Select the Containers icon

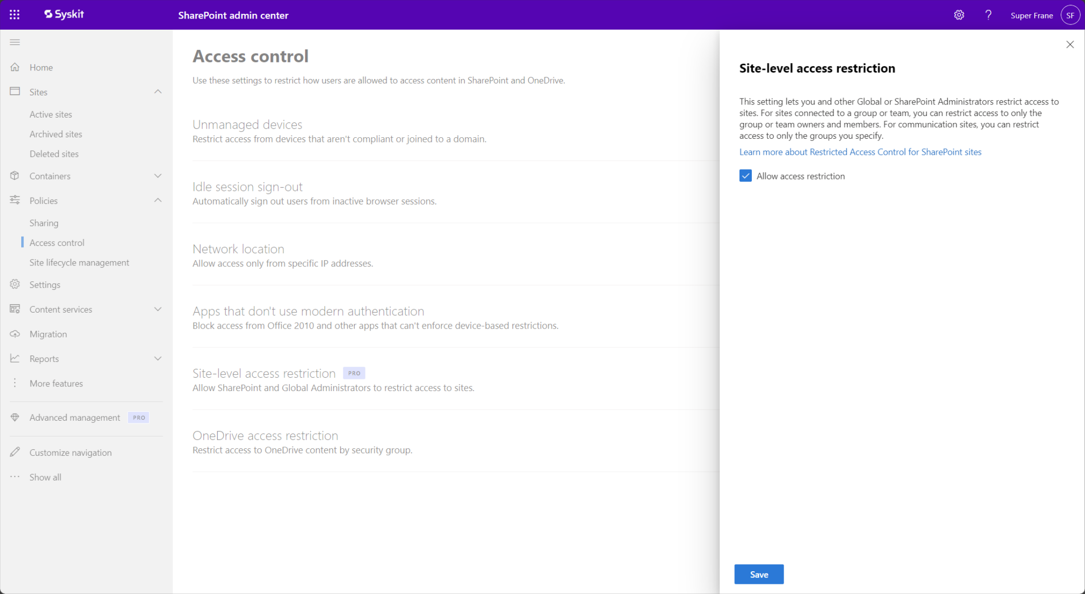[15, 175]
